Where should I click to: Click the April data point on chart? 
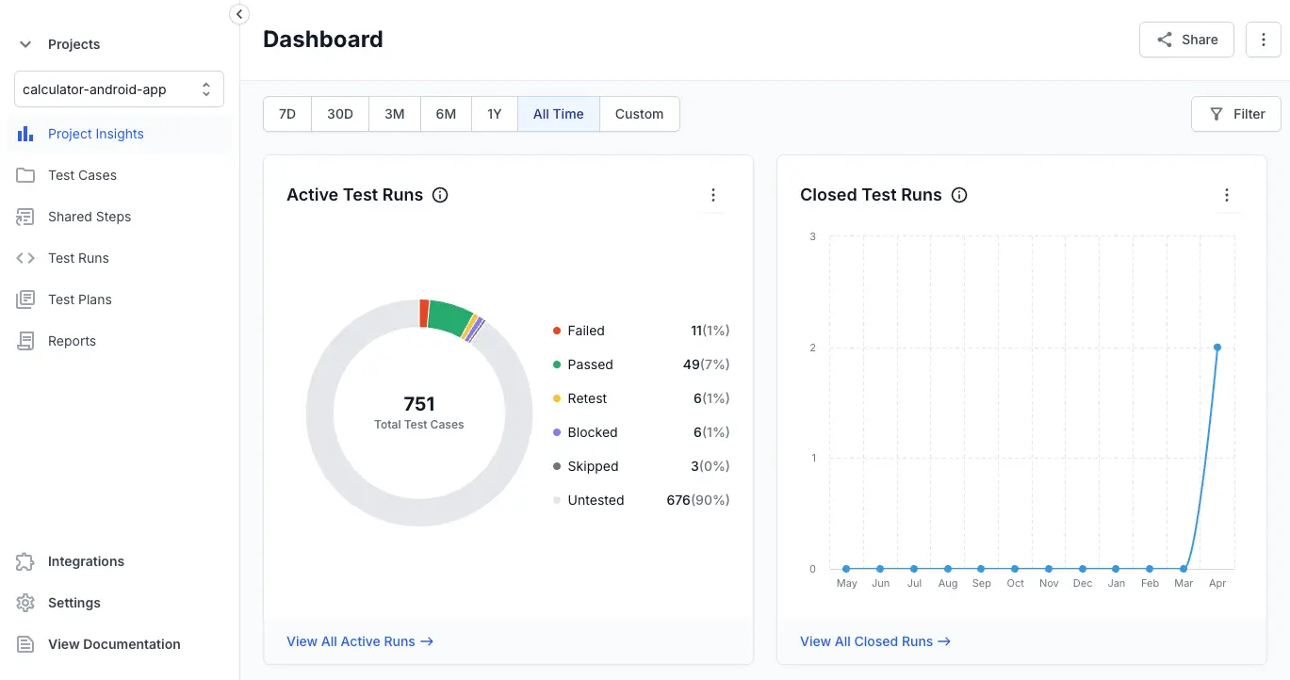[1217, 348]
